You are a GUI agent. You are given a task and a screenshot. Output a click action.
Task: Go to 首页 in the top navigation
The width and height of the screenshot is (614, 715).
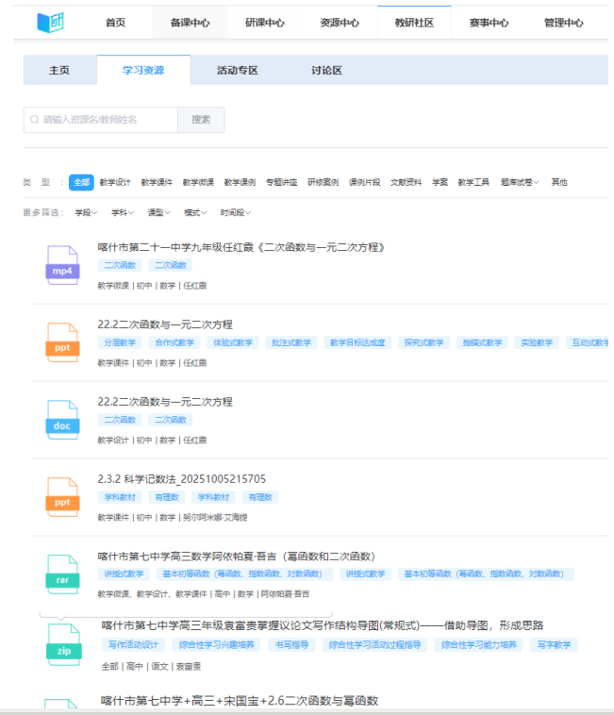tap(115, 23)
